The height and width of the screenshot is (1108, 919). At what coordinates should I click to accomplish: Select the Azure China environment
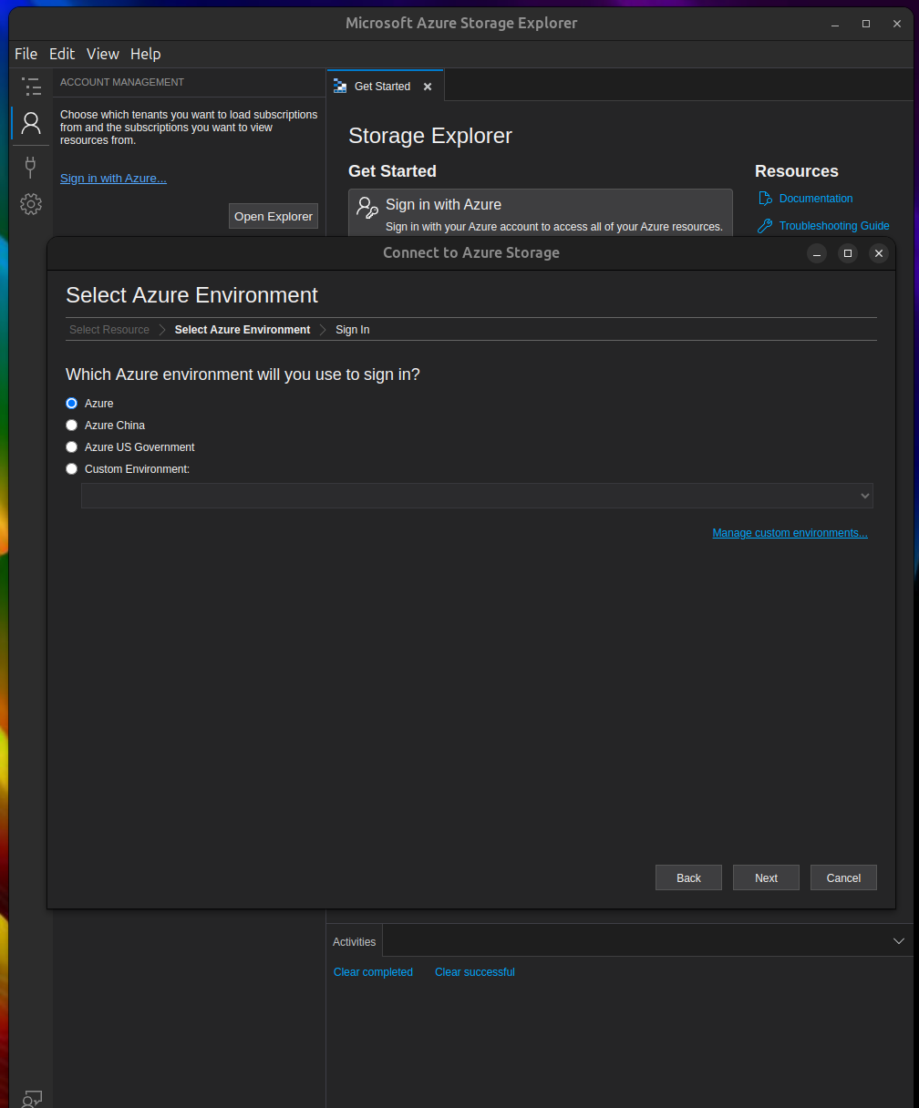click(x=71, y=425)
